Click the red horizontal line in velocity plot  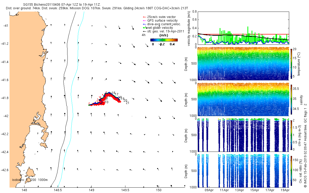point(243,34)
